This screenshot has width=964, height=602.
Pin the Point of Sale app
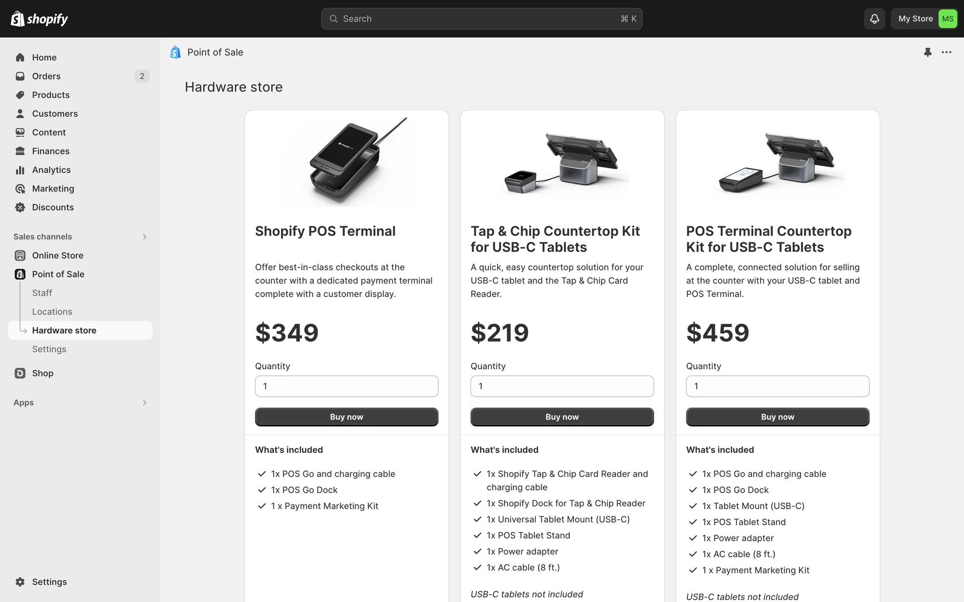click(x=927, y=52)
